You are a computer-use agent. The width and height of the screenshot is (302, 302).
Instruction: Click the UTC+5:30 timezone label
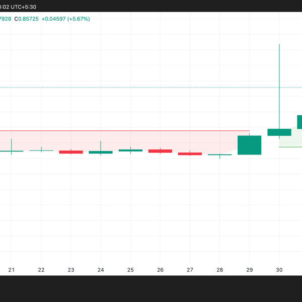(x=23, y=7)
